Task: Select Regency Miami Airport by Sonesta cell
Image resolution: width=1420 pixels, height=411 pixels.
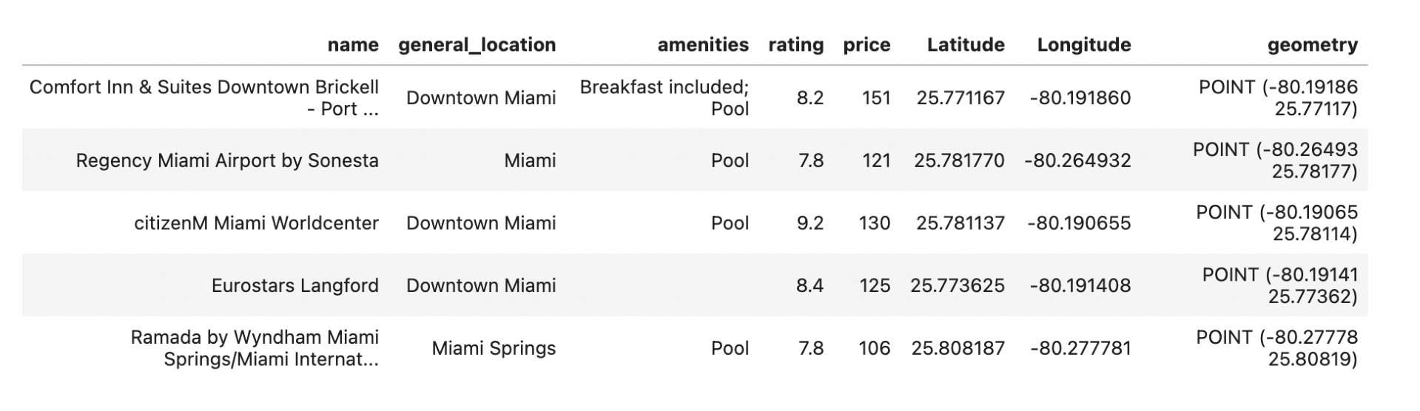Action: (227, 160)
